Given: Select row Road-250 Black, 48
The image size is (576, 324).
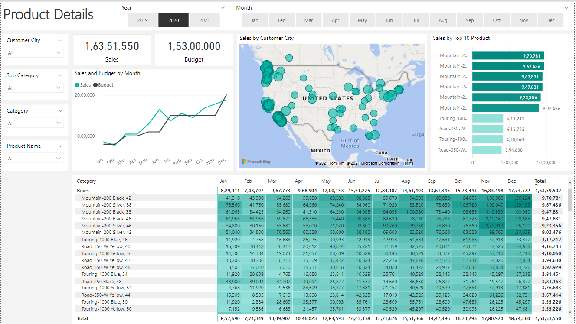Looking at the screenshot, I should coord(101,281).
